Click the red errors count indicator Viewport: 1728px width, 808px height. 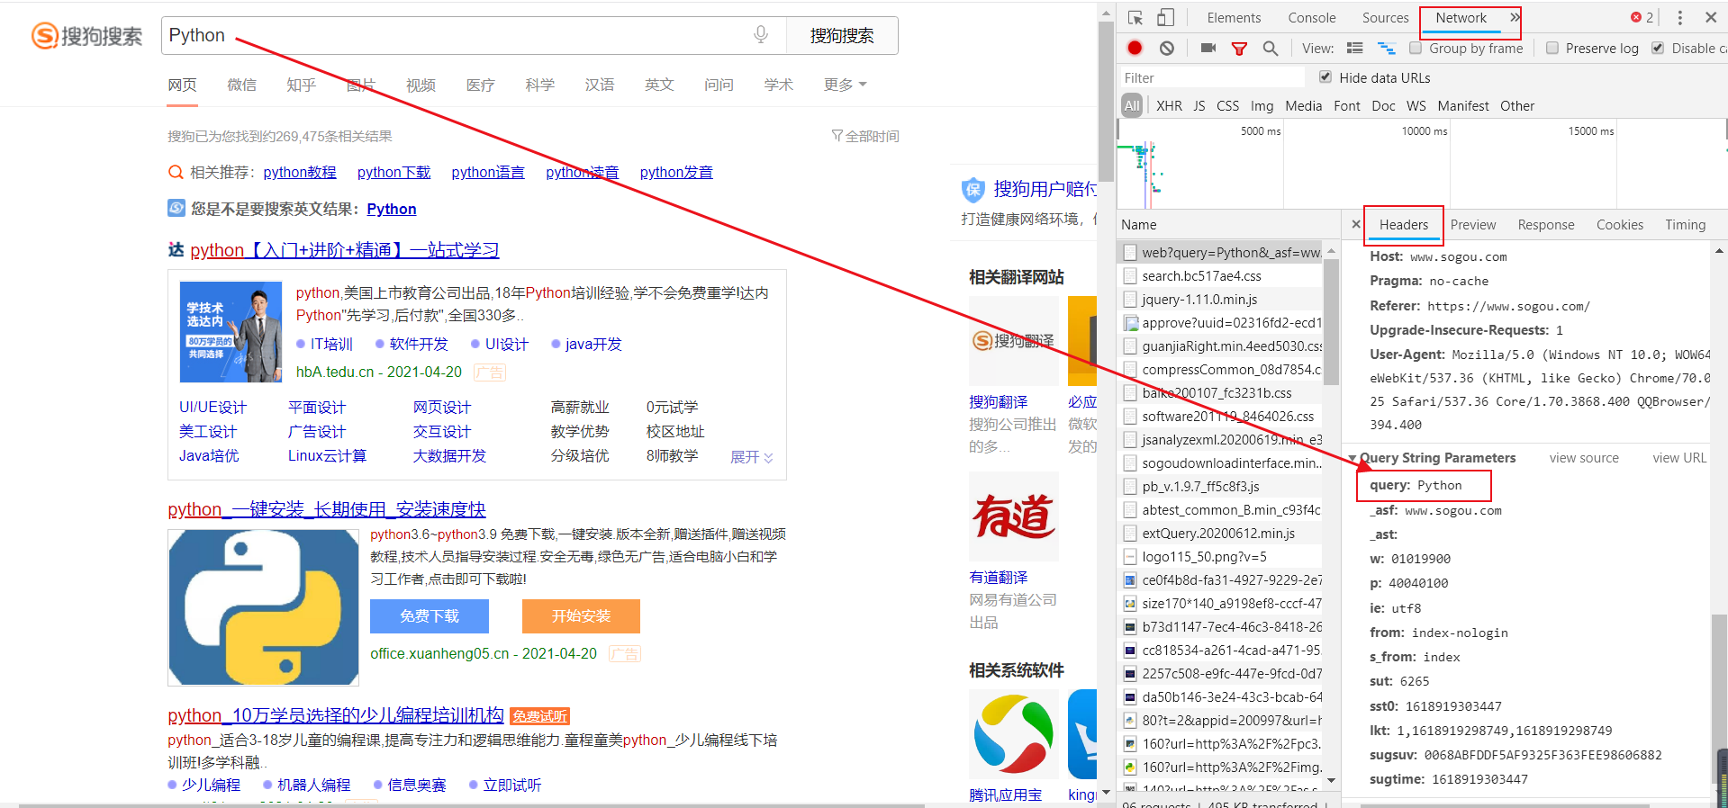click(1642, 17)
